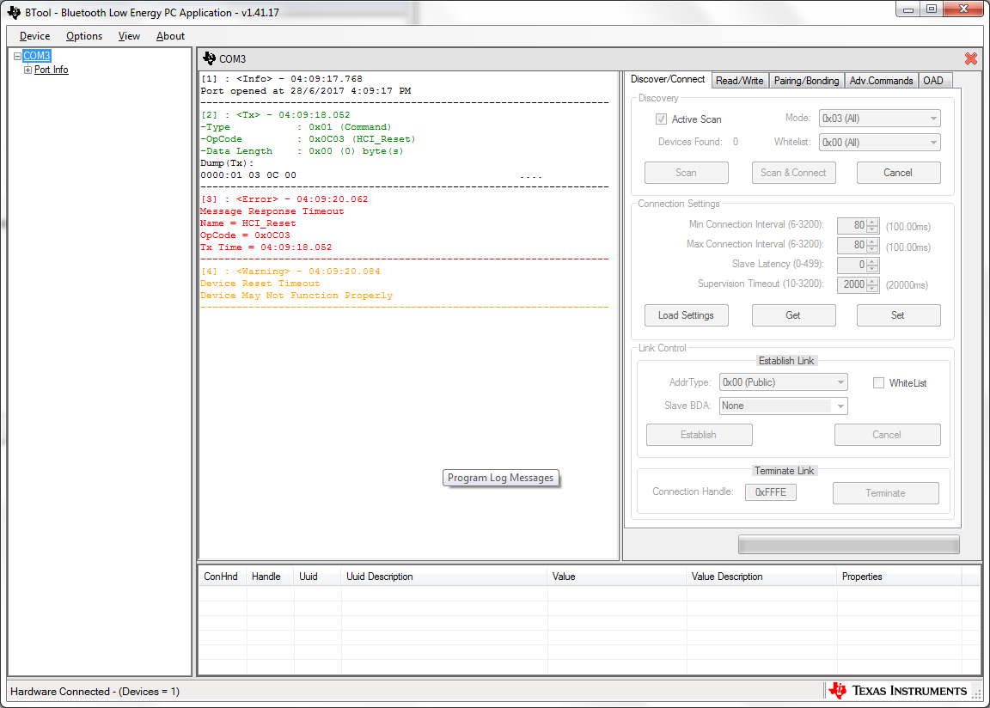This screenshot has width=990, height=708.
Task: Click the Connection Handle 0xFFFE field
Action: pyautogui.click(x=771, y=492)
